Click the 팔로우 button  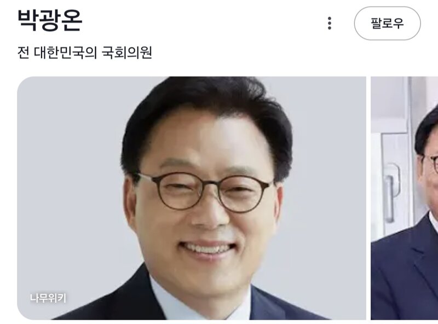387,23
